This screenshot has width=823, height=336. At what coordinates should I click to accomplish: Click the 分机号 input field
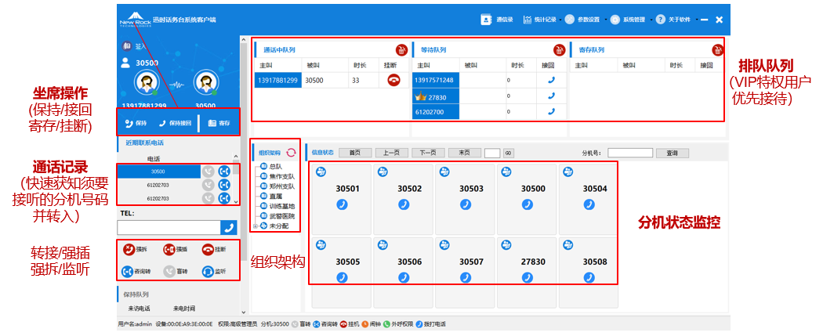click(629, 153)
